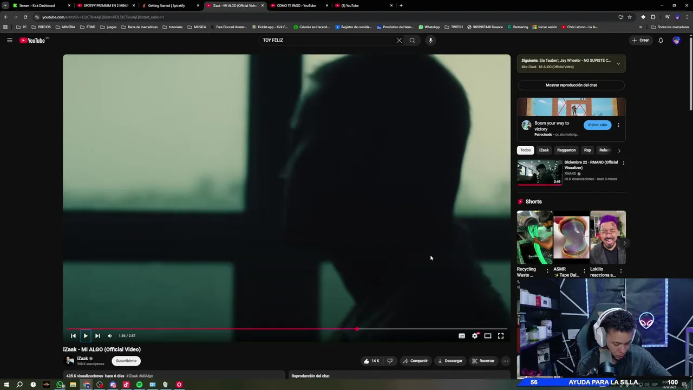
Task: Click the Descargar download button
Action: pyautogui.click(x=450, y=361)
